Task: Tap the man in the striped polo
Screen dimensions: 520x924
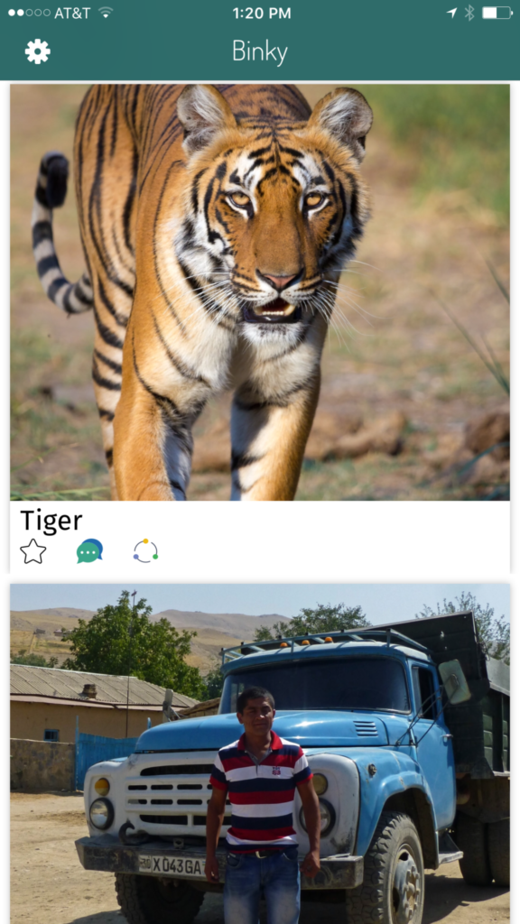Action: pyautogui.click(x=263, y=806)
